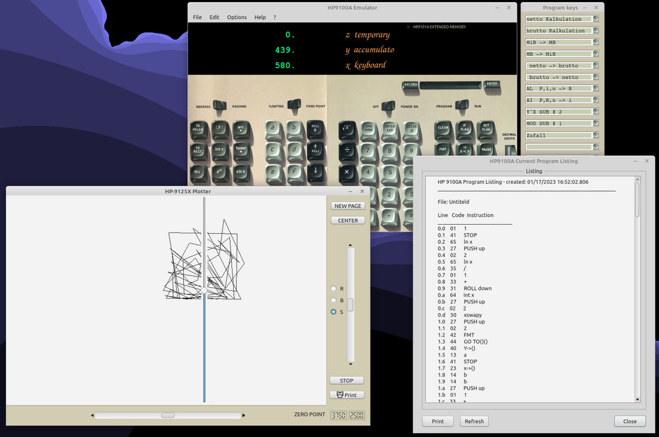This screenshot has width=659, height=437.
Task: Click the ROLL down key
Action: point(316,129)
